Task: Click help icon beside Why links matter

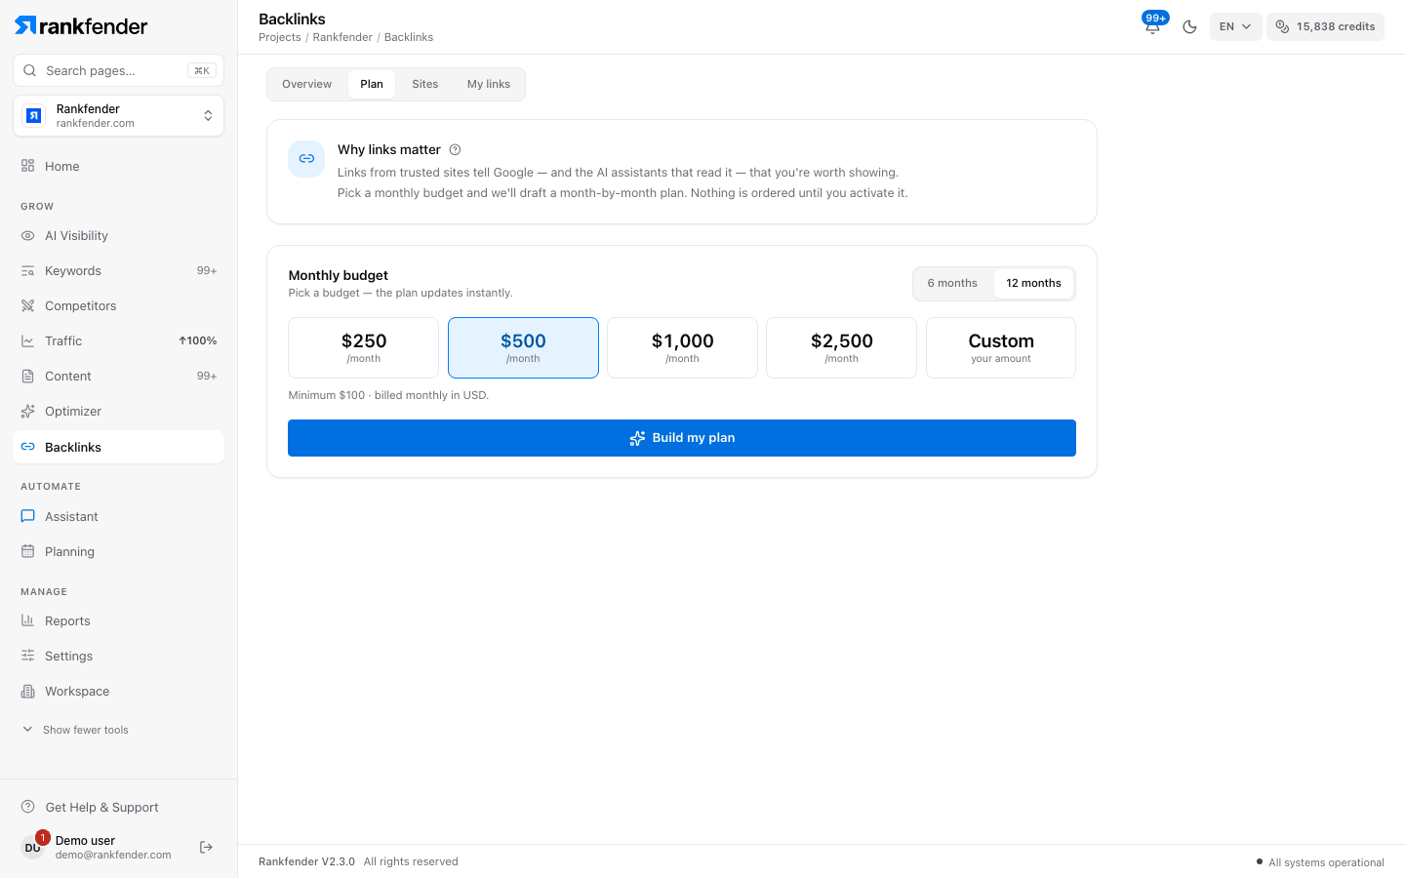Action: pos(455,149)
